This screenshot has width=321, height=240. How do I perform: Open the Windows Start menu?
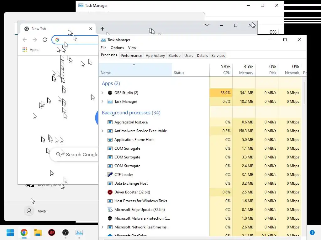coord(10,232)
